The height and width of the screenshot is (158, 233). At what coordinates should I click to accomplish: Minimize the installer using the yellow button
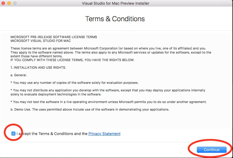(x=9, y=3)
